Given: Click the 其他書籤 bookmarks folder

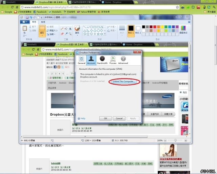Looking at the screenshot, I should 210,12.
